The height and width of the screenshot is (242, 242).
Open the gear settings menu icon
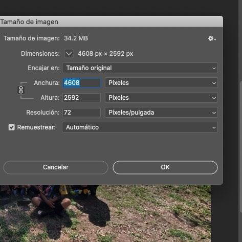click(212, 38)
